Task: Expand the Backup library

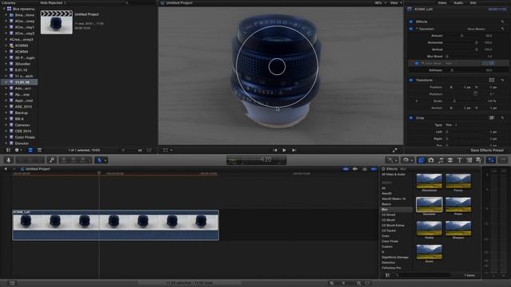Action: tap(6, 112)
